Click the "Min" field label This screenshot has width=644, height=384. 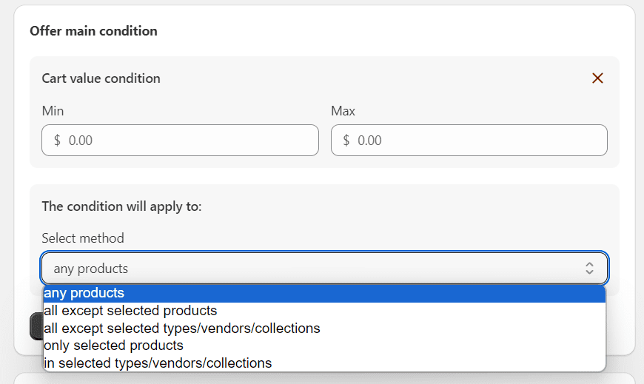53,111
